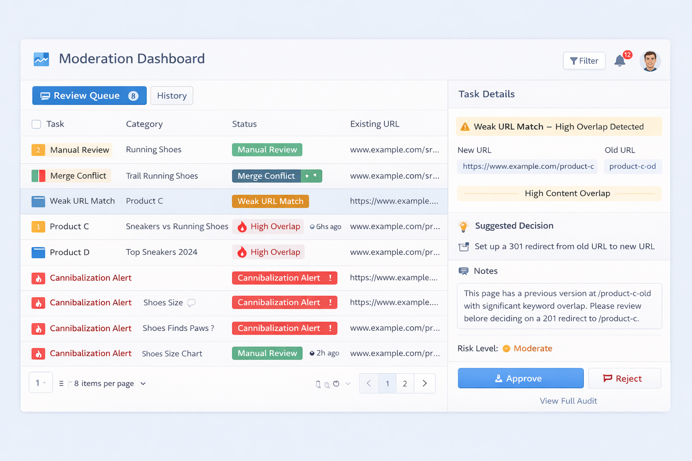The image size is (692, 461).
Task: Open the Filter button
Action: [584, 61]
